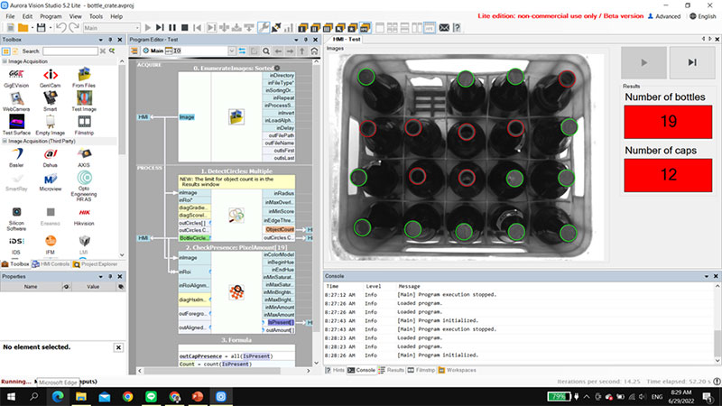The image size is (722, 406).
Task: Collapse the Image Acquisition toolbox section
Action: (x=5, y=61)
